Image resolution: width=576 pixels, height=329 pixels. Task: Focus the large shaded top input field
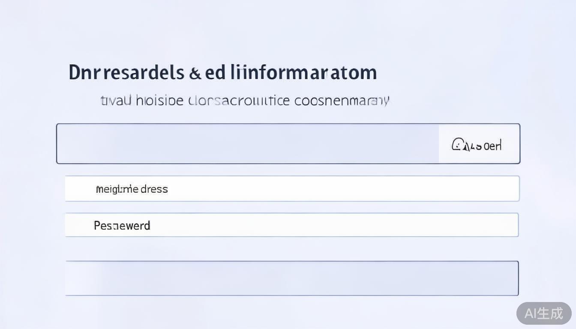coord(248,144)
